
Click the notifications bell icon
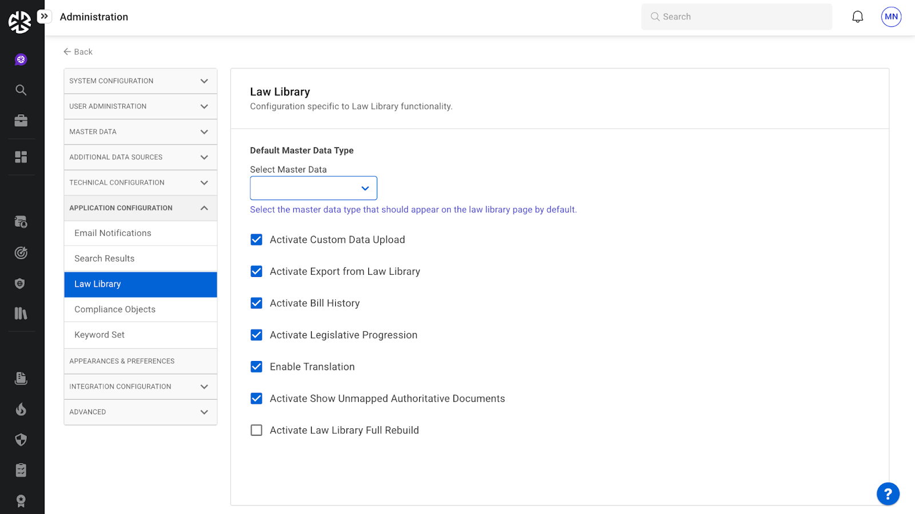[x=857, y=17]
